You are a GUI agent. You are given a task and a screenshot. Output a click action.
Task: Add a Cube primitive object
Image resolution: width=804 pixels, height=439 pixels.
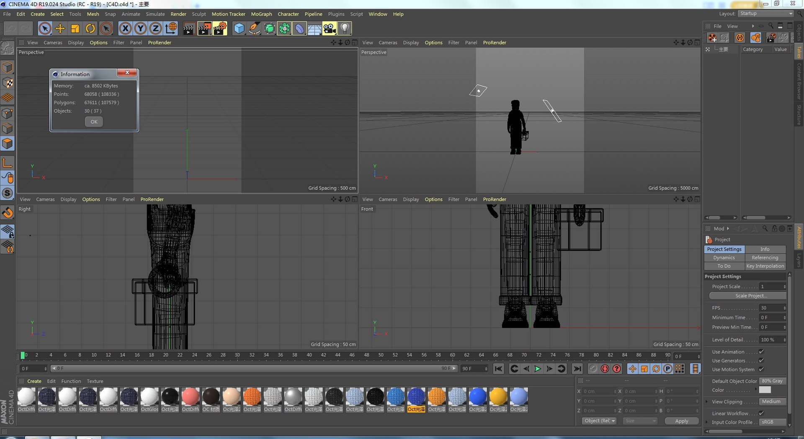point(239,28)
